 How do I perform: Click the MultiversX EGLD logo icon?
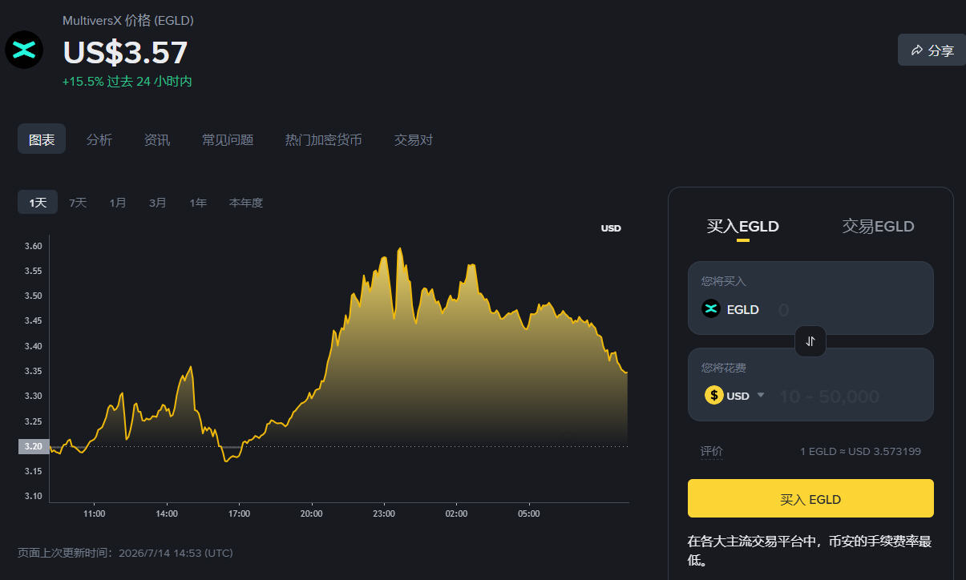24,50
